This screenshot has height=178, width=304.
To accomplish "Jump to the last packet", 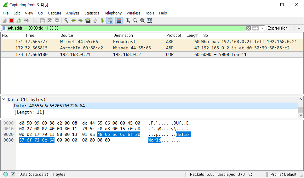I will 102,20.
